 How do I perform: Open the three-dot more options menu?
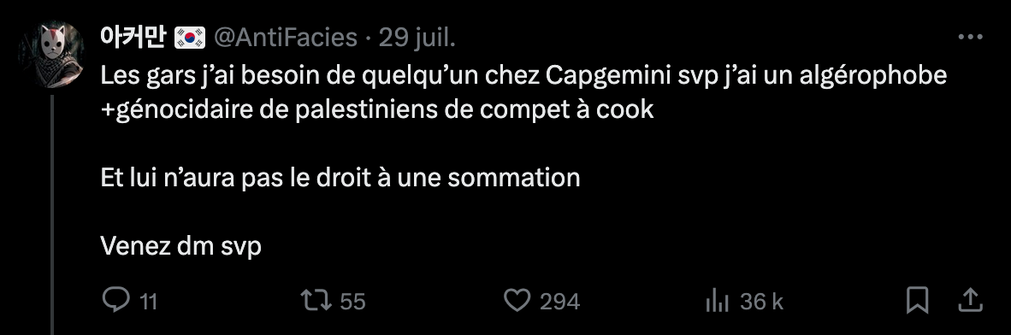point(971,38)
